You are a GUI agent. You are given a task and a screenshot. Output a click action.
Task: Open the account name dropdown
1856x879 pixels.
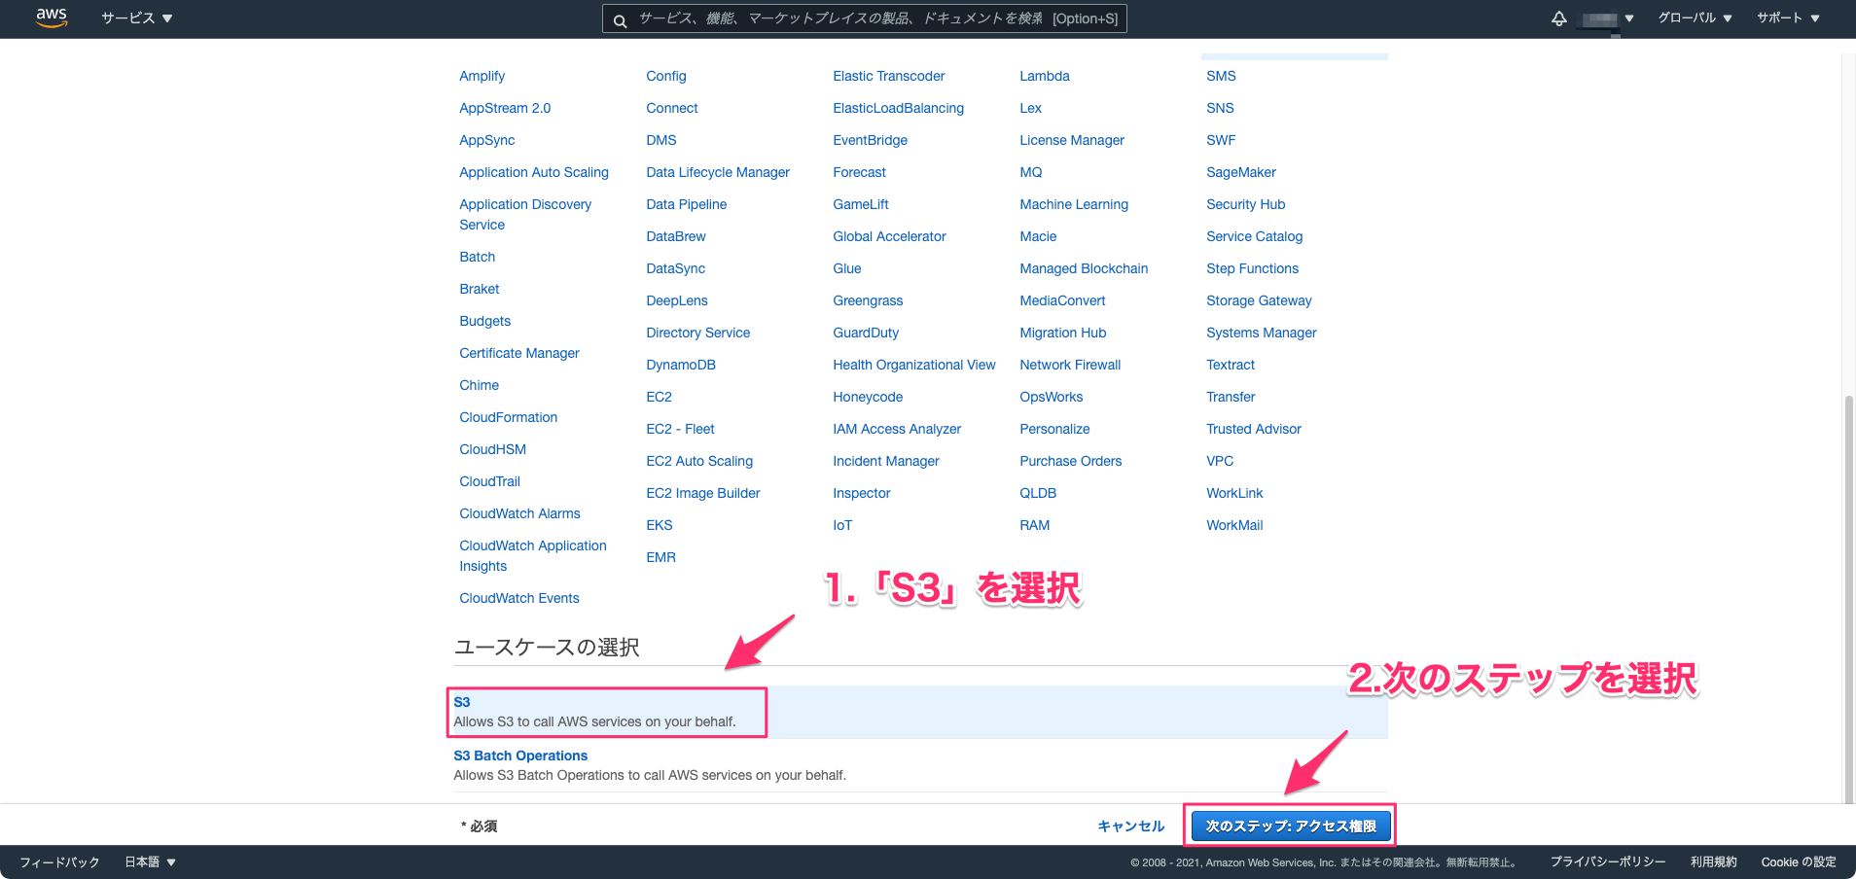pyautogui.click(x=1608, y=18)
